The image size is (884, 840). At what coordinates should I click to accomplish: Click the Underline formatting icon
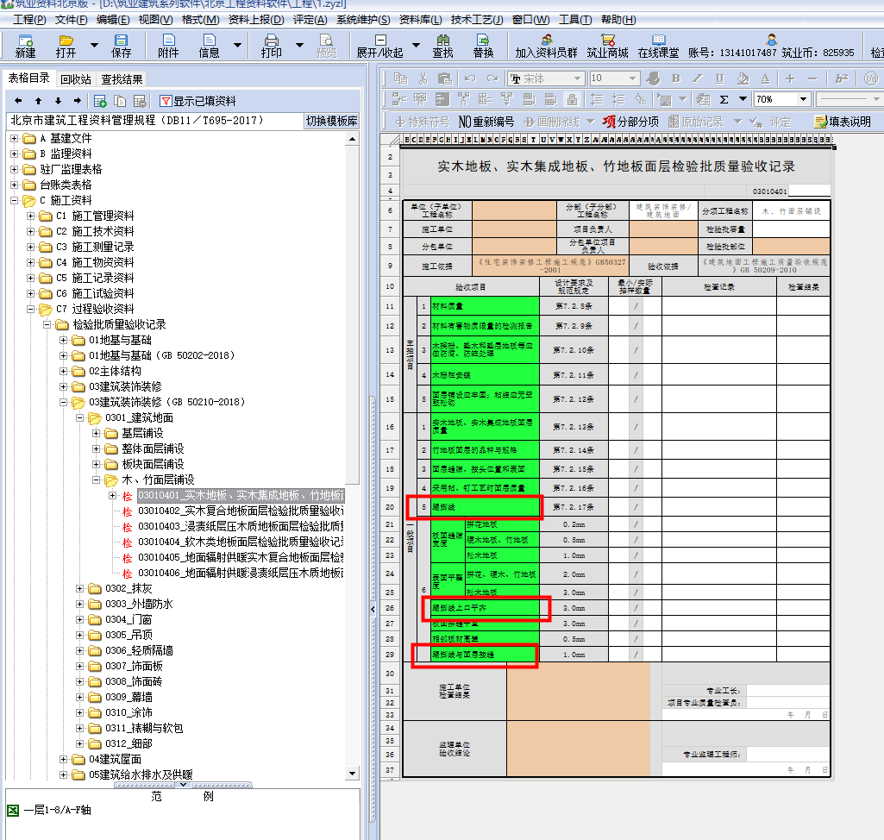coord(720,78)
